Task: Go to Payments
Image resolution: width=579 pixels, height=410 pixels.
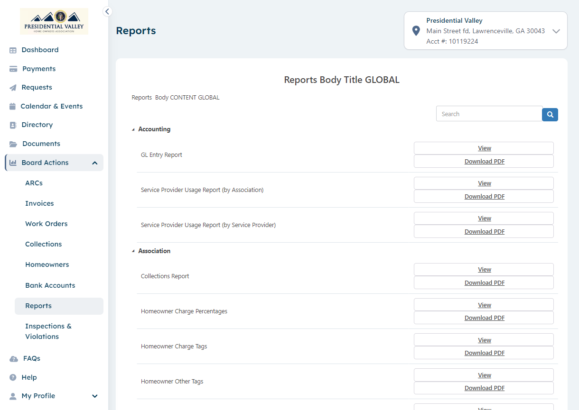Action: [x=39, y=69]
